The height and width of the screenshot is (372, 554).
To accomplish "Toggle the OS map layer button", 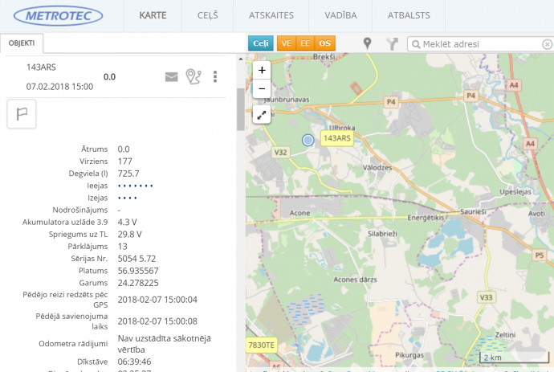I will point(324,43).
